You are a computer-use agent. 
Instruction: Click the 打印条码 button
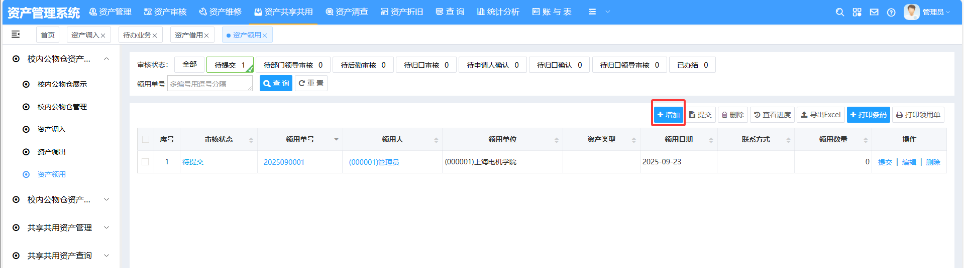(x=868, y=115)
